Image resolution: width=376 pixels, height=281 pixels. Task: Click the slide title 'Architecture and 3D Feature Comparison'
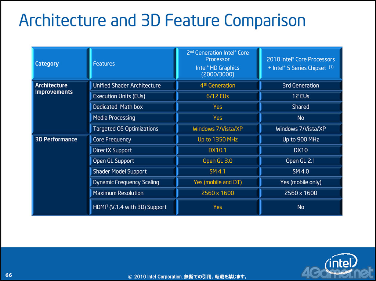(x=162, y=21)
